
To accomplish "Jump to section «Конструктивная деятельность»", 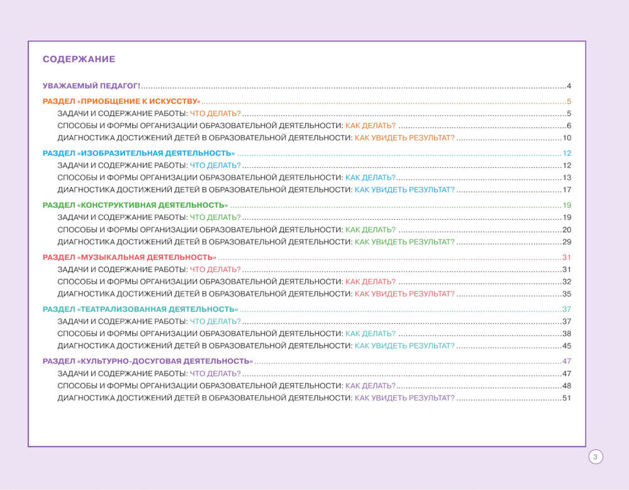I will 135,205.
